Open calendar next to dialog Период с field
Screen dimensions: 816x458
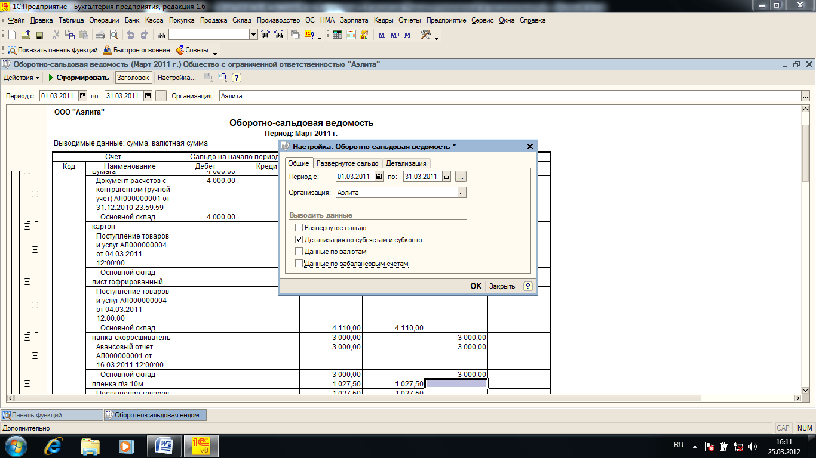379,177
